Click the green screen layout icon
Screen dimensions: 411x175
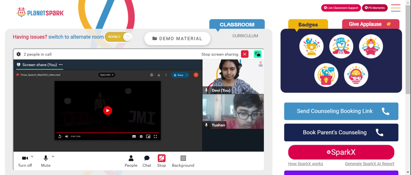pyautogui.click(x=258, y=55)
